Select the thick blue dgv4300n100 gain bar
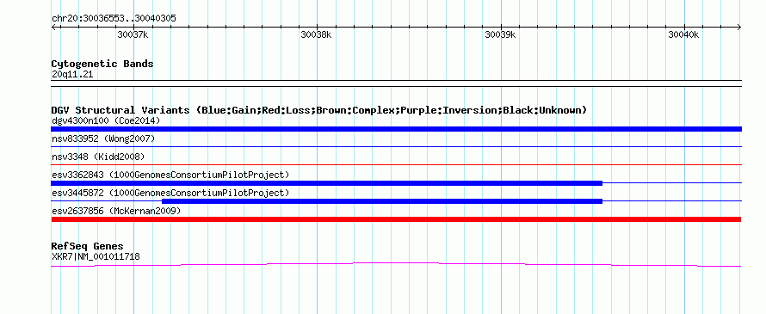 (x=396, y=129)
